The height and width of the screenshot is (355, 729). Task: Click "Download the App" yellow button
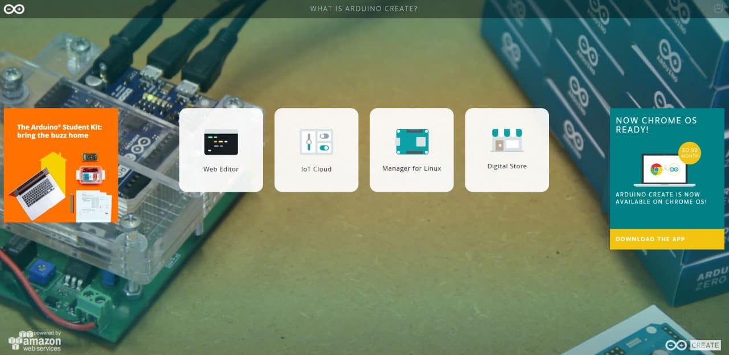(x=667, y=239)
